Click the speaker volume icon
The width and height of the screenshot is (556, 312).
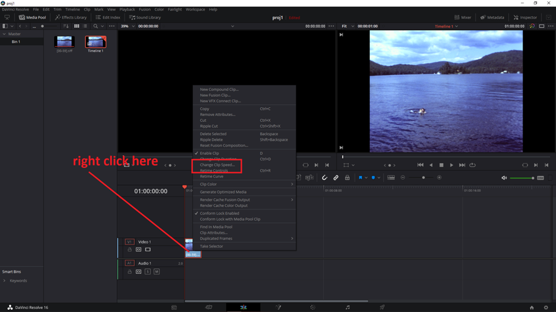tap(504, 178)
